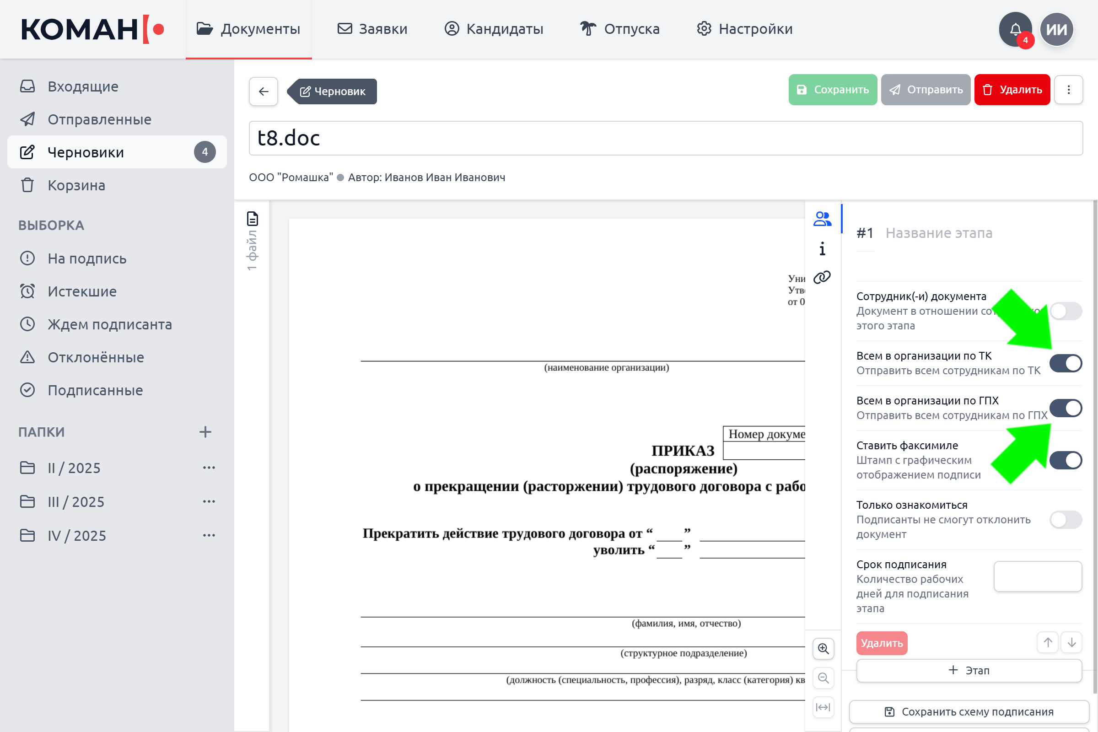The height and width of the screenshot is (732, 1098).
Task: Open the document info icon
Action: (x=822, y=249)
